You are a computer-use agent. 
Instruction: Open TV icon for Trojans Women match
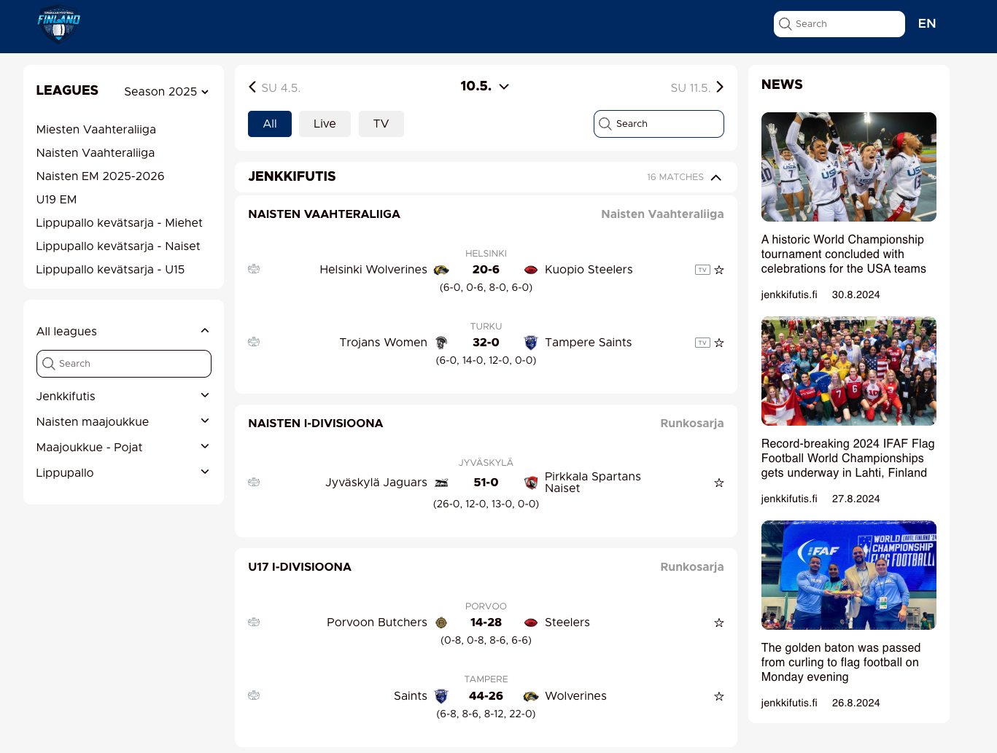(702, 343)
